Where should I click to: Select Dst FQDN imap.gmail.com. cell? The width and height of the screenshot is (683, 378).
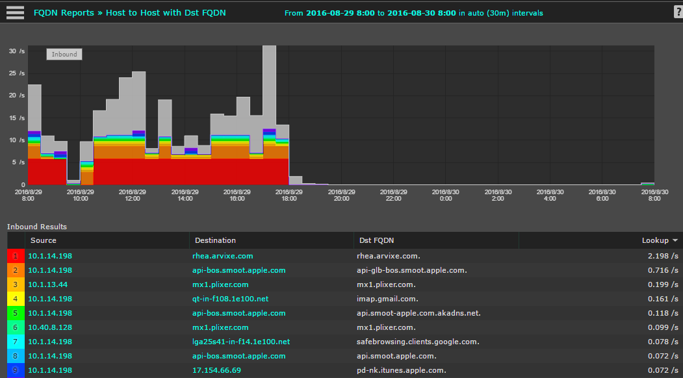(388, 299)
